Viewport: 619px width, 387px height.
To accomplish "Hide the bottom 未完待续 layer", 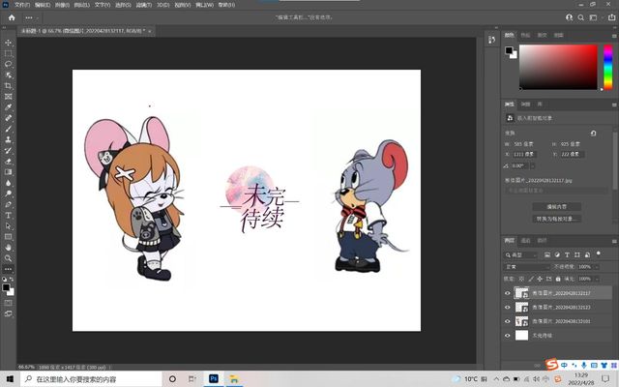I will [508, 335].
